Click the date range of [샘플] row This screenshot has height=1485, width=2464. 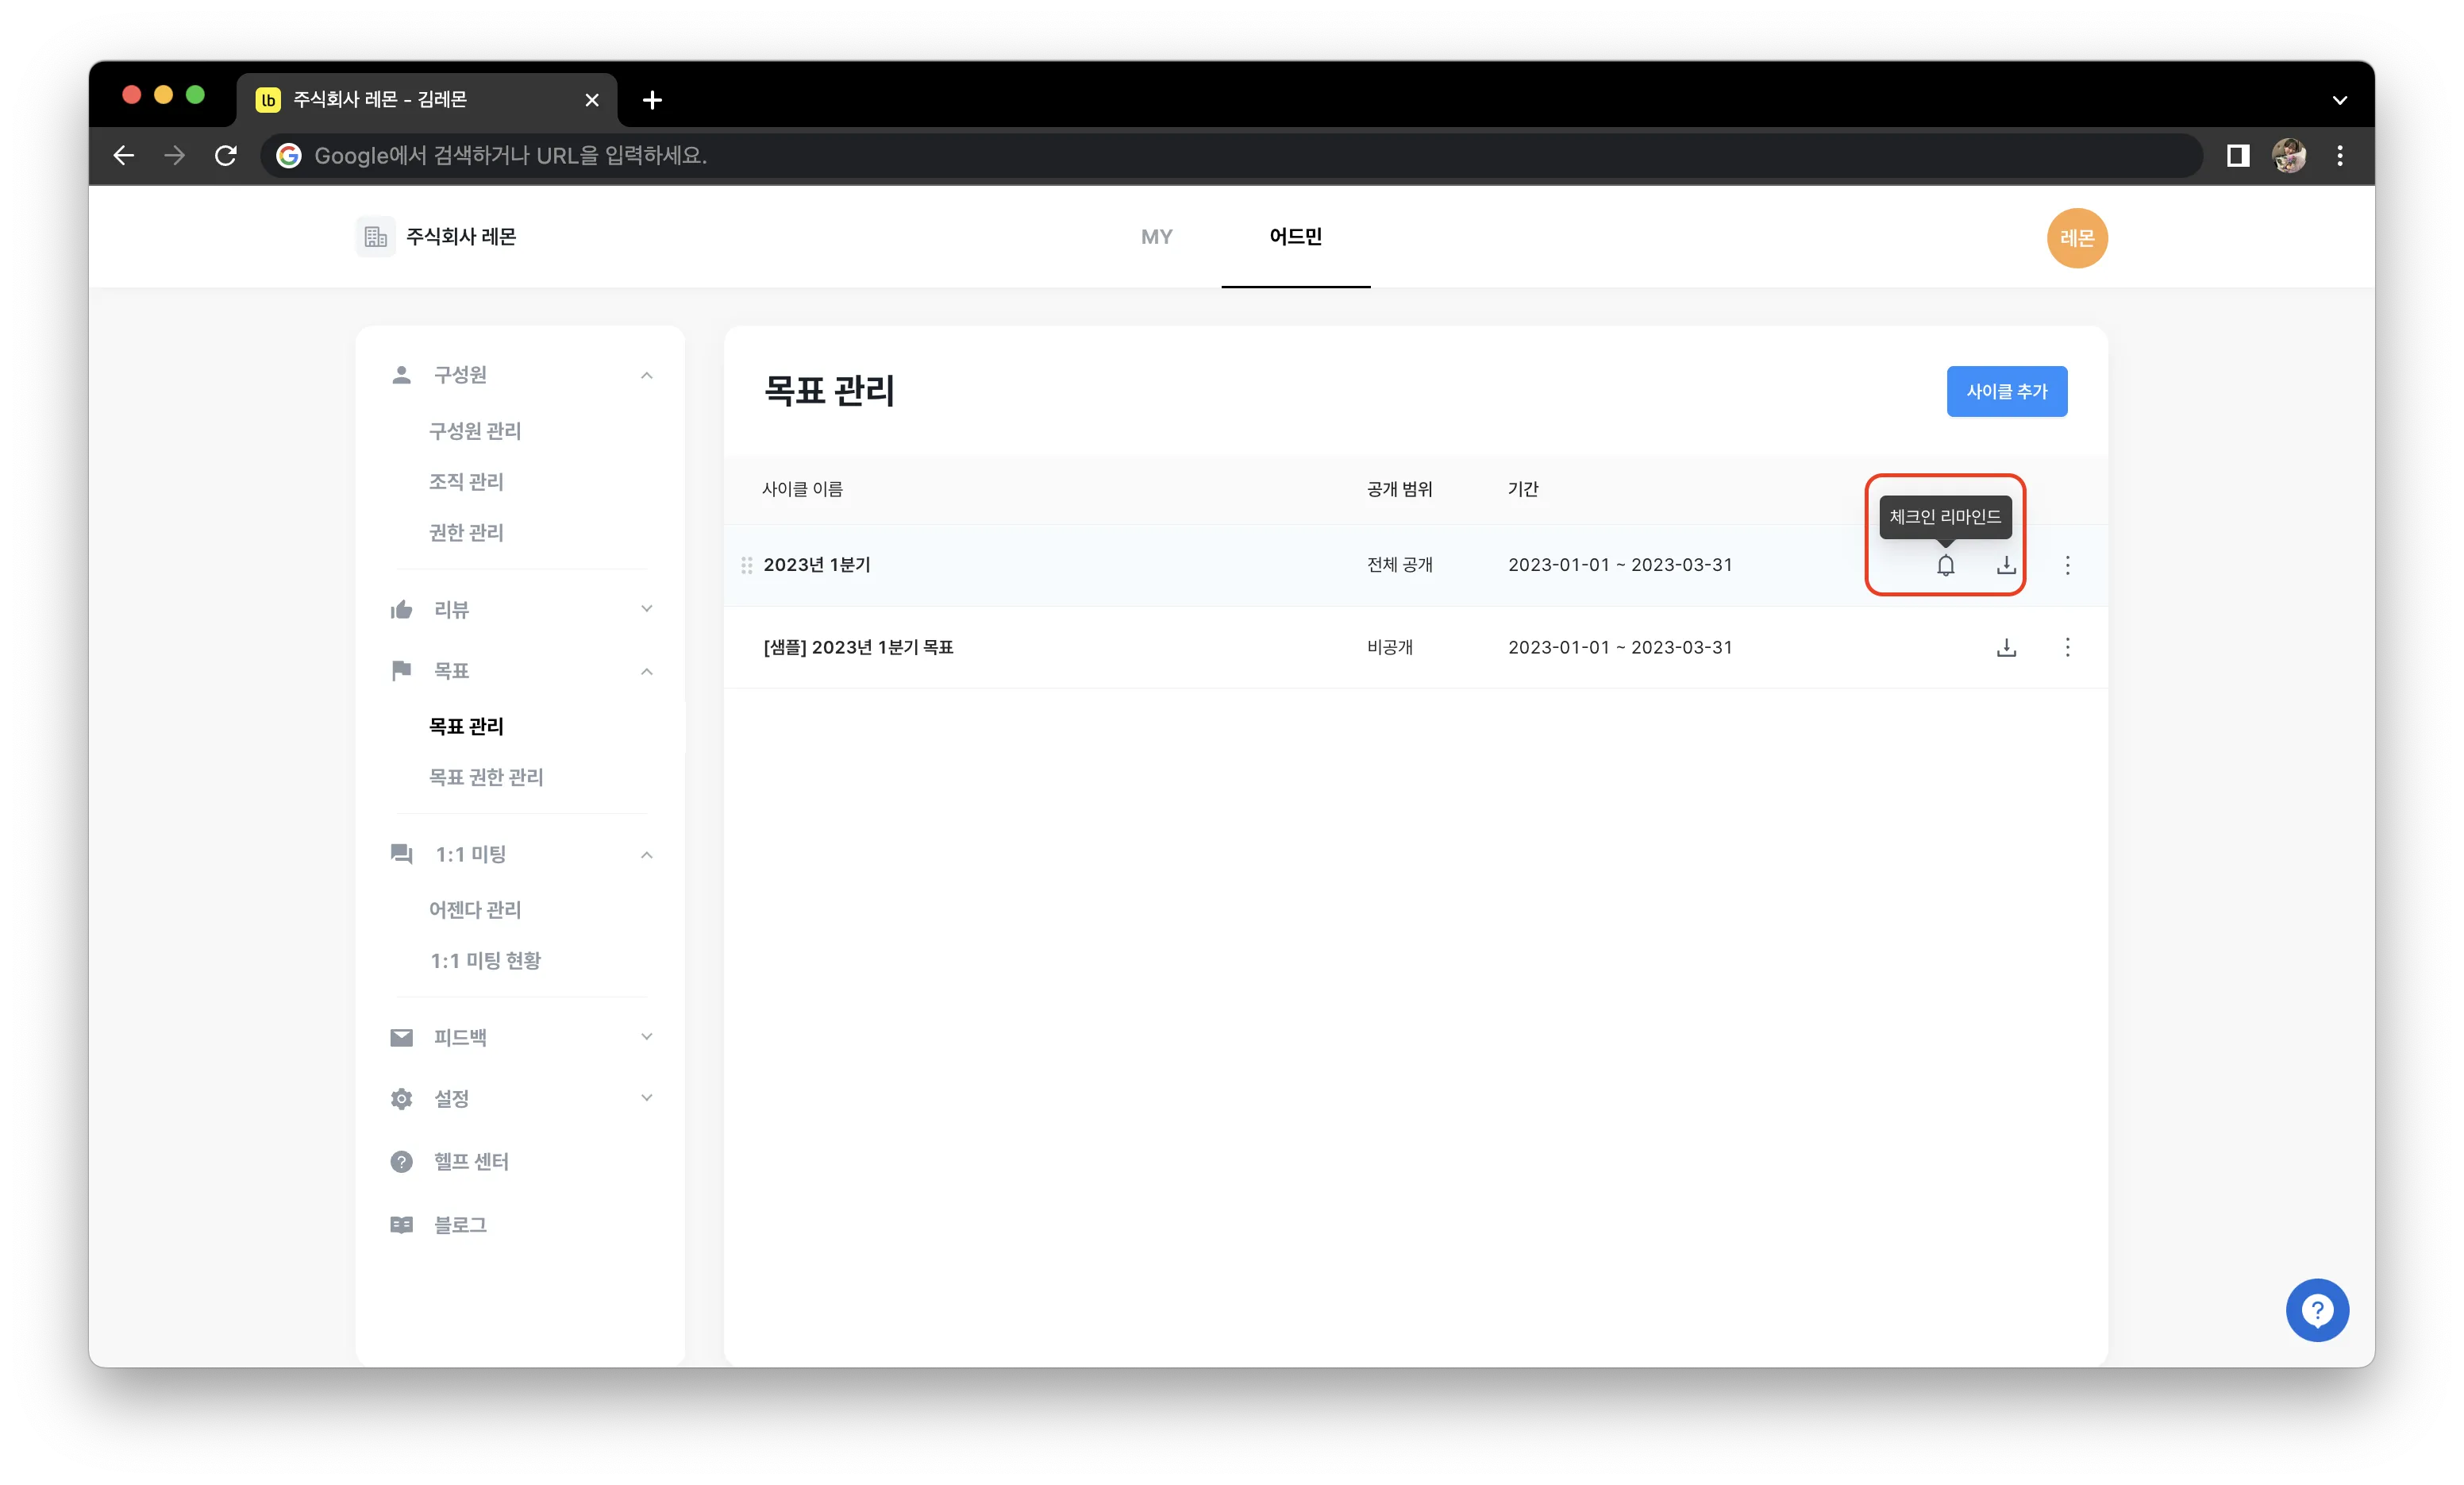click(x=1620, y=647)
